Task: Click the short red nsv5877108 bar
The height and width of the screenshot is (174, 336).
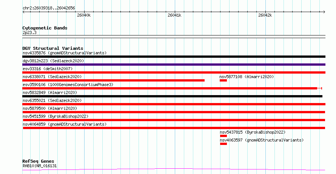Action: 223,80
